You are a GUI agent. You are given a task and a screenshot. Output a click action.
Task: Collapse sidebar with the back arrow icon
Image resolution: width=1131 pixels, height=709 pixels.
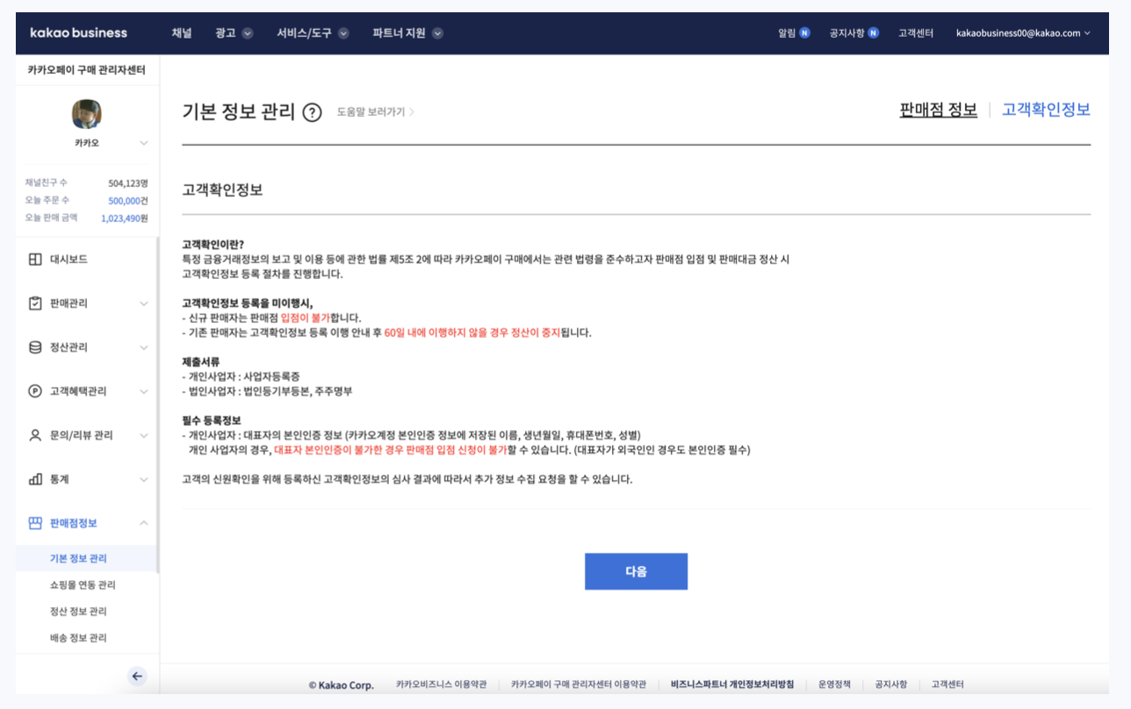[x=137, y=676]
